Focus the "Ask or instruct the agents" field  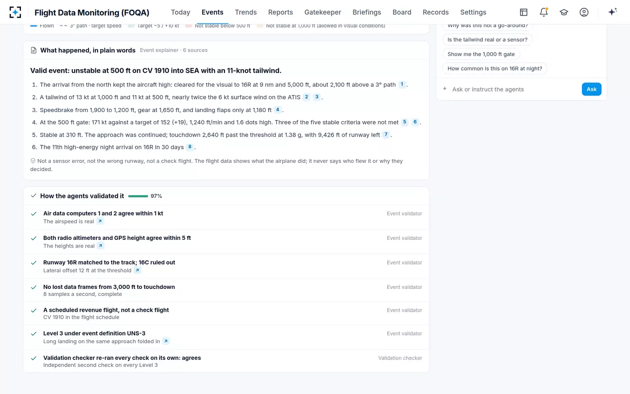click(514, 89)
